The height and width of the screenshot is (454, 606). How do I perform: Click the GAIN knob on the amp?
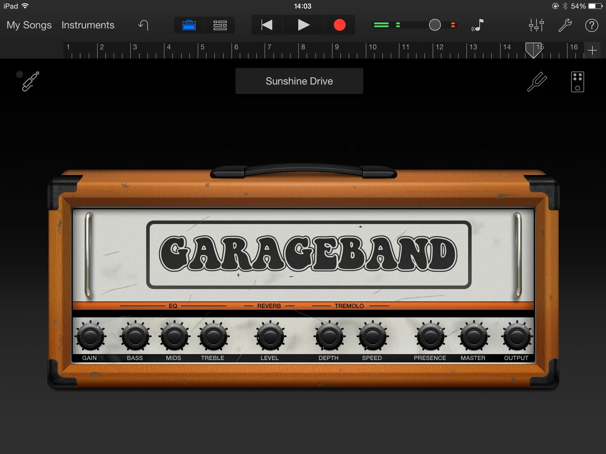click(90, 337)
